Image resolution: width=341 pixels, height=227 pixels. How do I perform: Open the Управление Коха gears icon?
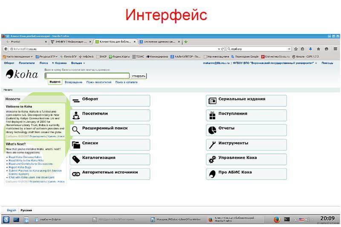[212, 159]
